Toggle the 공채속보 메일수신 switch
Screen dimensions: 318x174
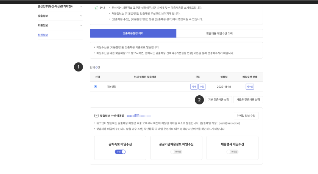tap(120, 152)
